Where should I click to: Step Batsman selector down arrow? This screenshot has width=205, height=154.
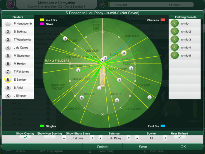(x=129, y=138)
